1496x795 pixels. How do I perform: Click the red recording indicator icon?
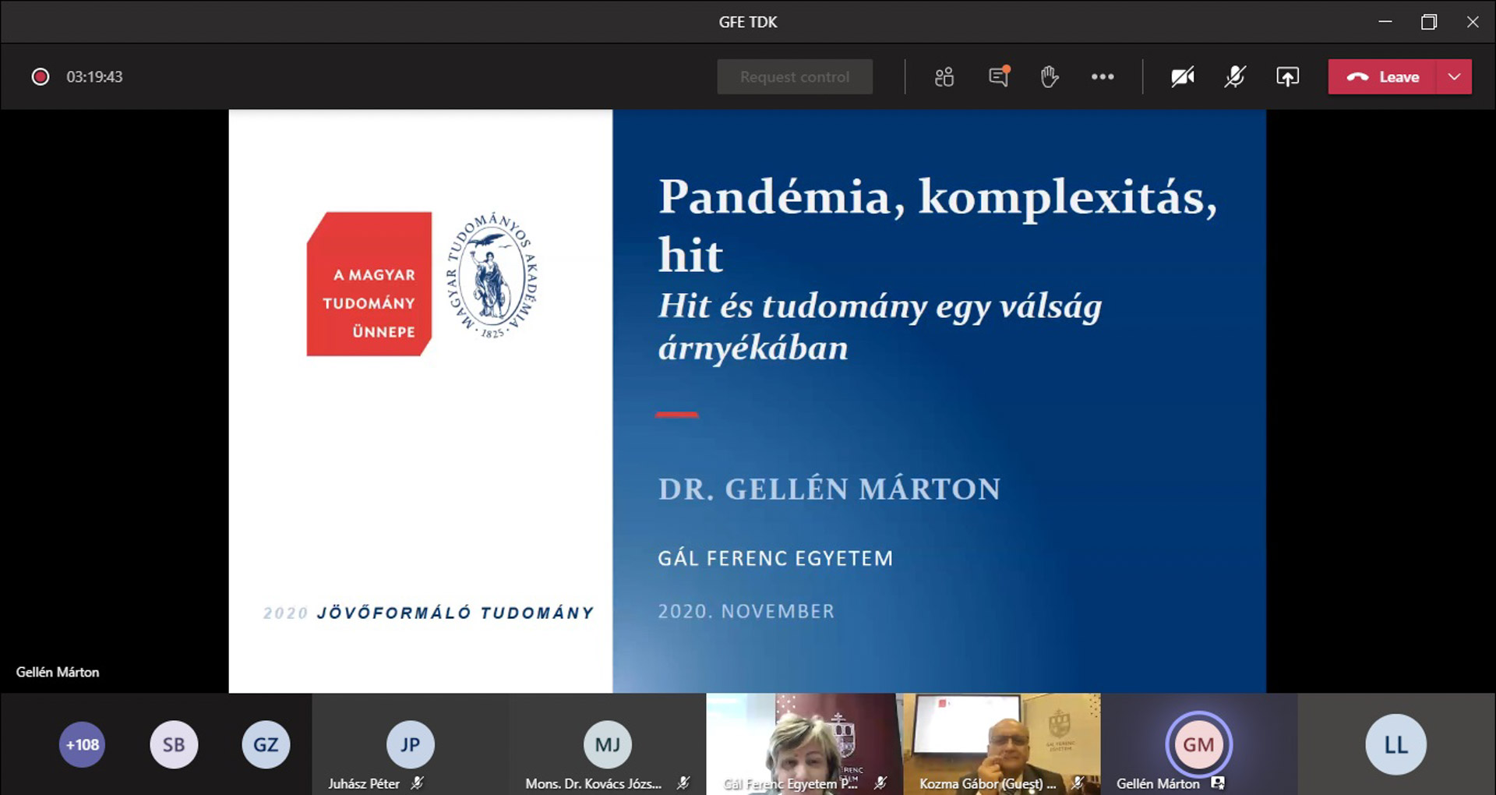(41, 77)
